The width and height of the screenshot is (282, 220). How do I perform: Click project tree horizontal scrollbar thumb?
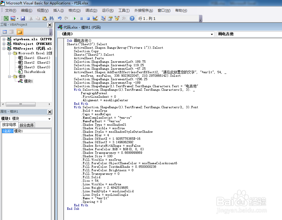coord(21,104)
